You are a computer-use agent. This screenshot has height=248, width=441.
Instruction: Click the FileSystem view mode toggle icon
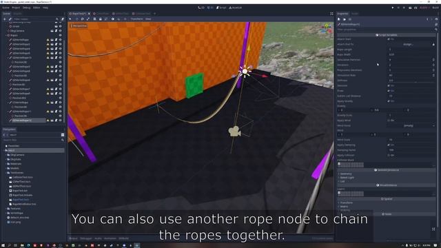tap(63, 135)
